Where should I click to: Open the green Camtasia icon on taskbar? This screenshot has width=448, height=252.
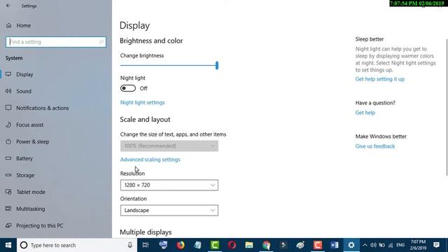click(215, 245)
